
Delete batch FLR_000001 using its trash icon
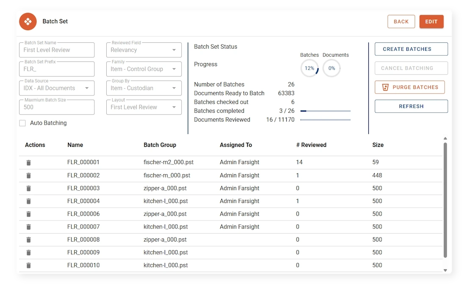(28, 162)
